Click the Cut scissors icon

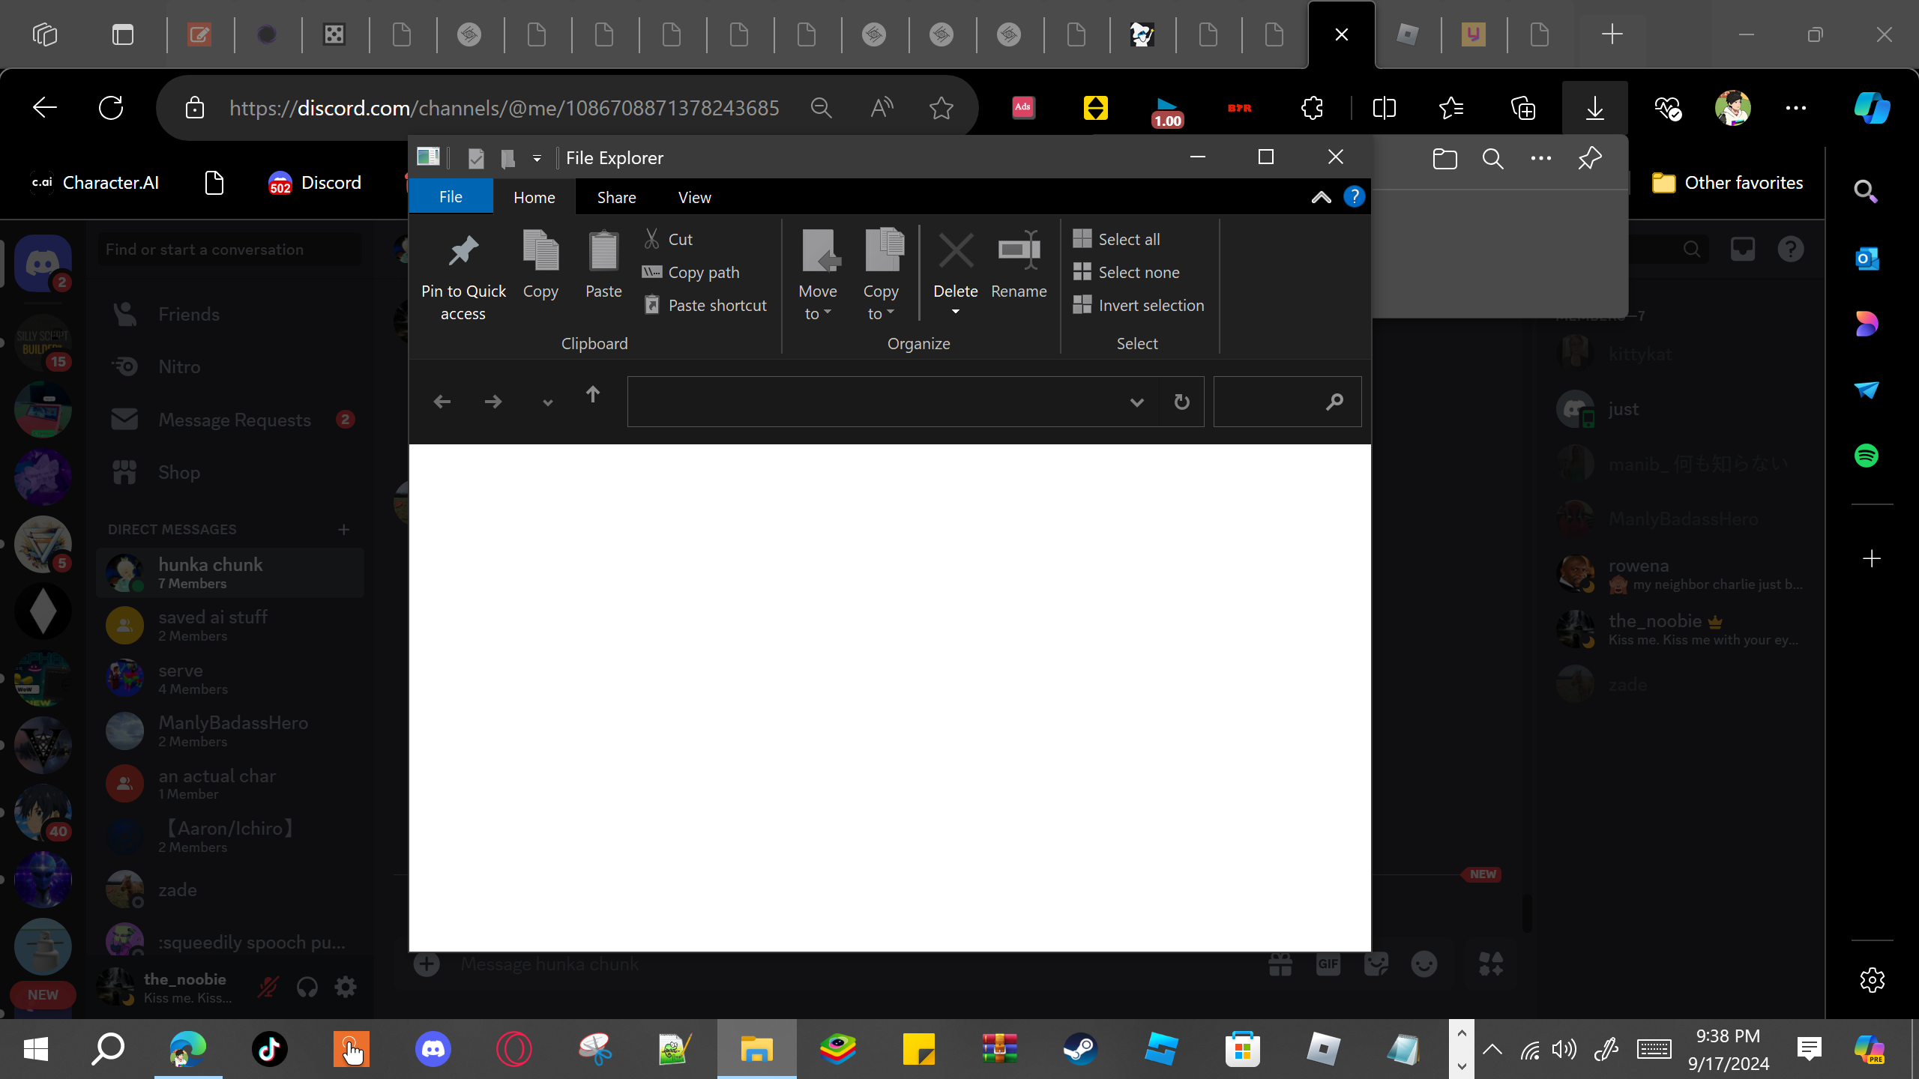click(x=651, y=239)
